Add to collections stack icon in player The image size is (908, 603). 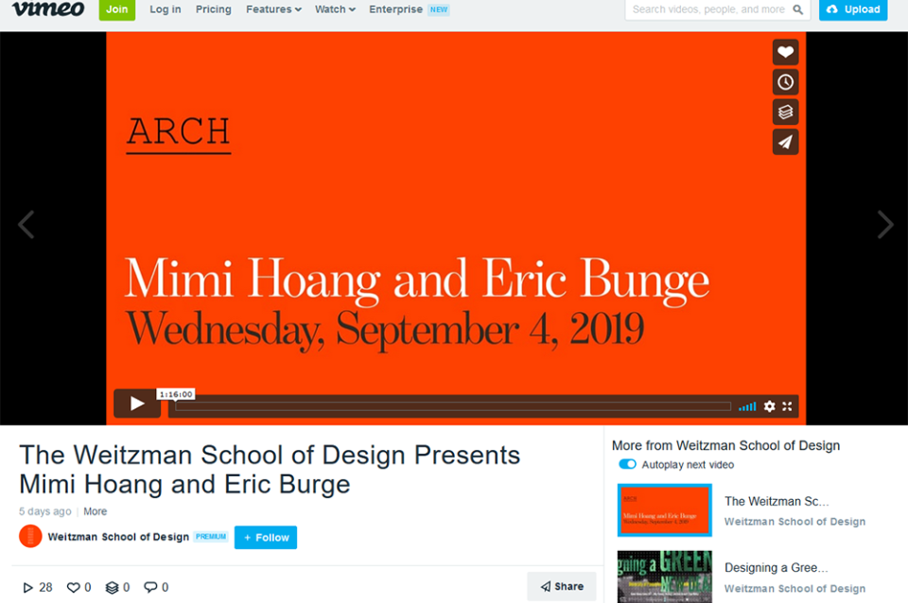point(785,112)
